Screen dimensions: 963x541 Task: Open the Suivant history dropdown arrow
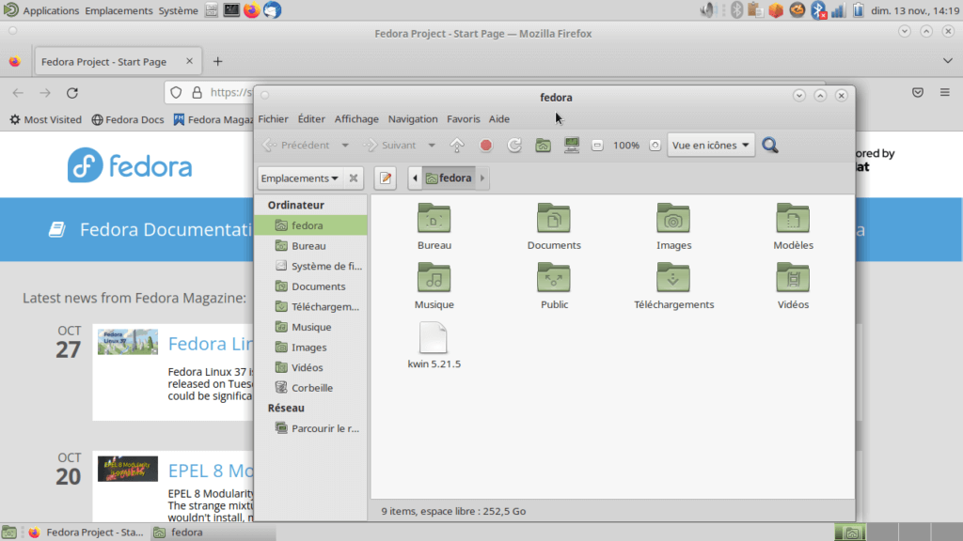[x=432, y=146]
